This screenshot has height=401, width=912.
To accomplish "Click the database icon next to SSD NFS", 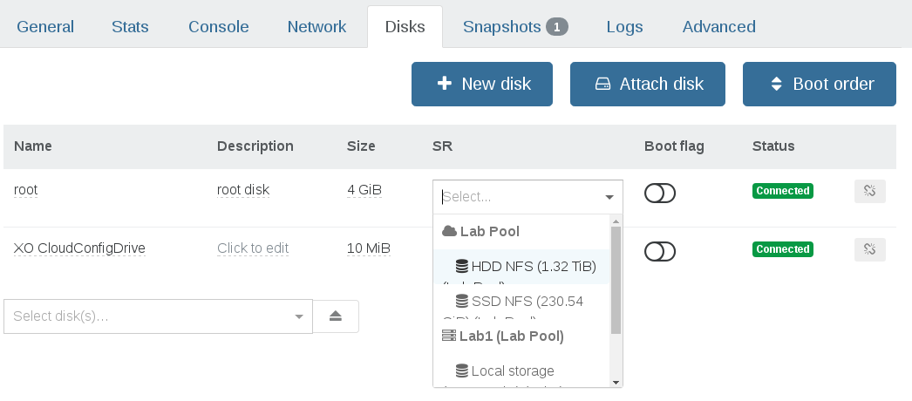I will (x=462, y=301).
